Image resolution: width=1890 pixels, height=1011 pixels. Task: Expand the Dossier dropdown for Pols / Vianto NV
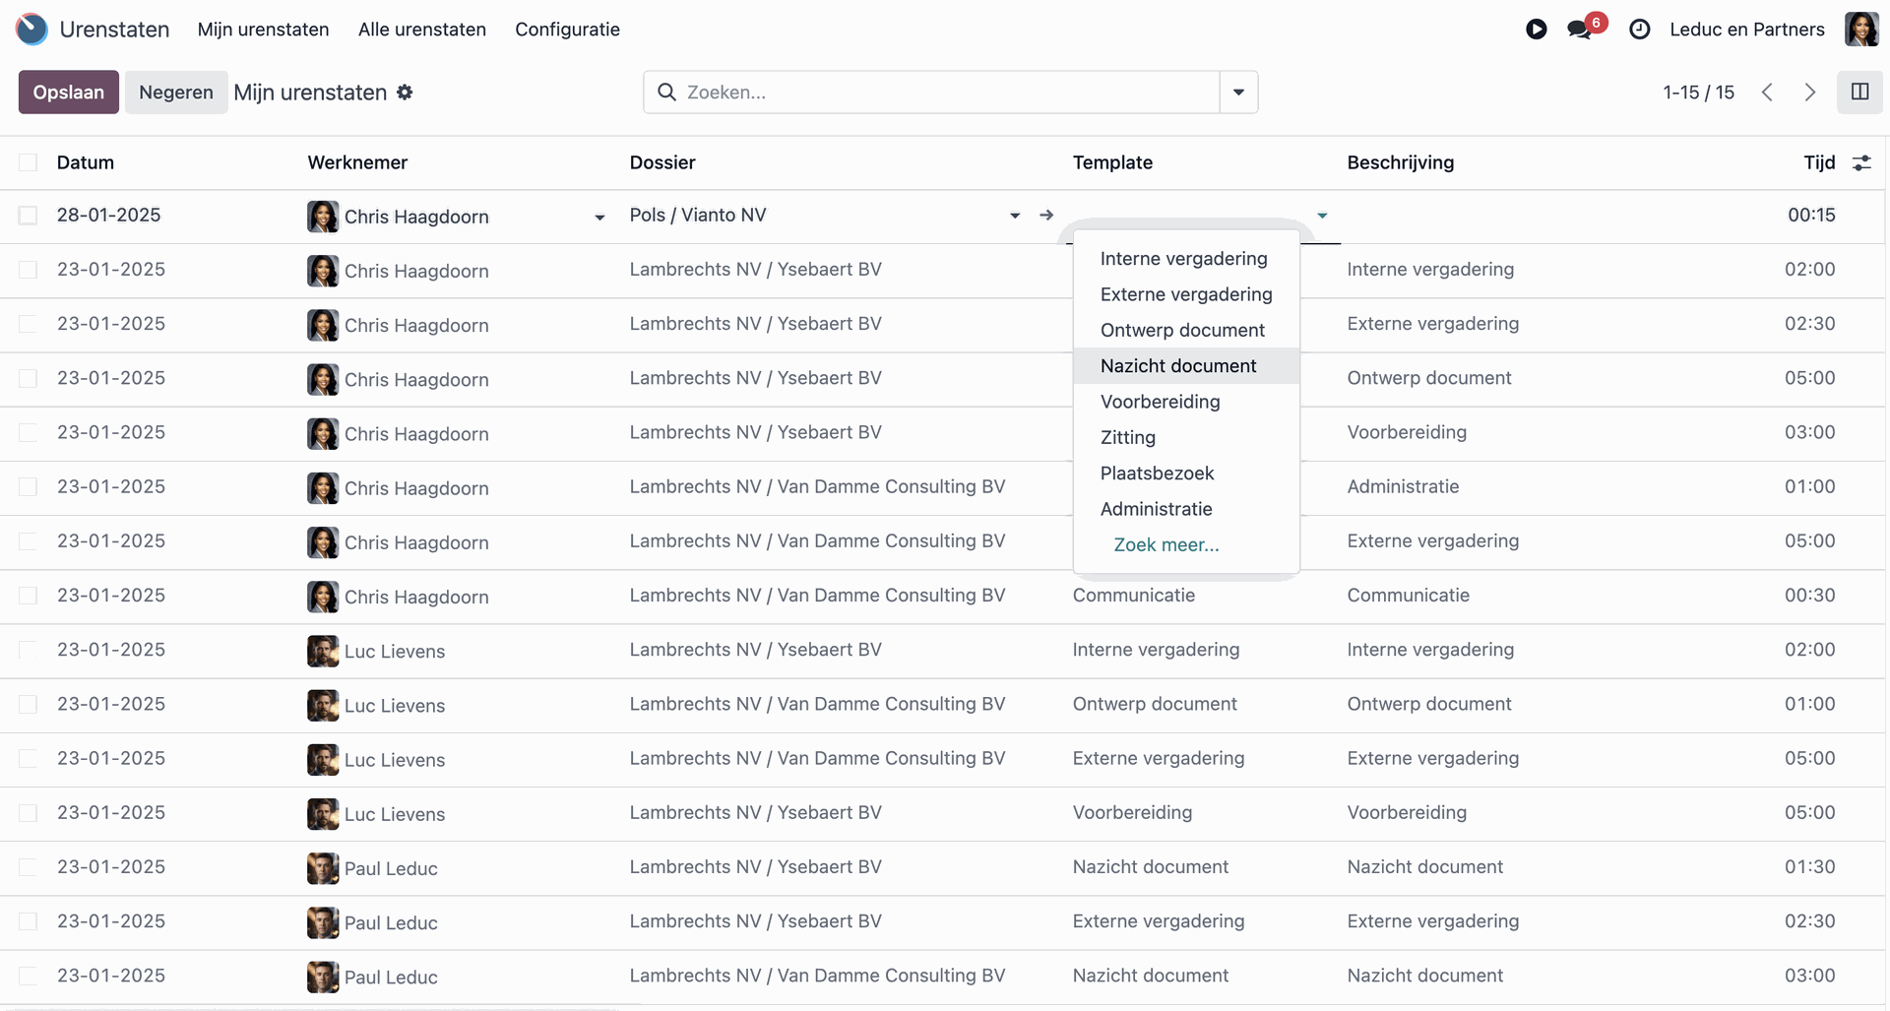[x=1015, y=216]
